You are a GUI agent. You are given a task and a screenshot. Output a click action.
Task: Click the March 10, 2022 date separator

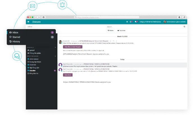122,36
